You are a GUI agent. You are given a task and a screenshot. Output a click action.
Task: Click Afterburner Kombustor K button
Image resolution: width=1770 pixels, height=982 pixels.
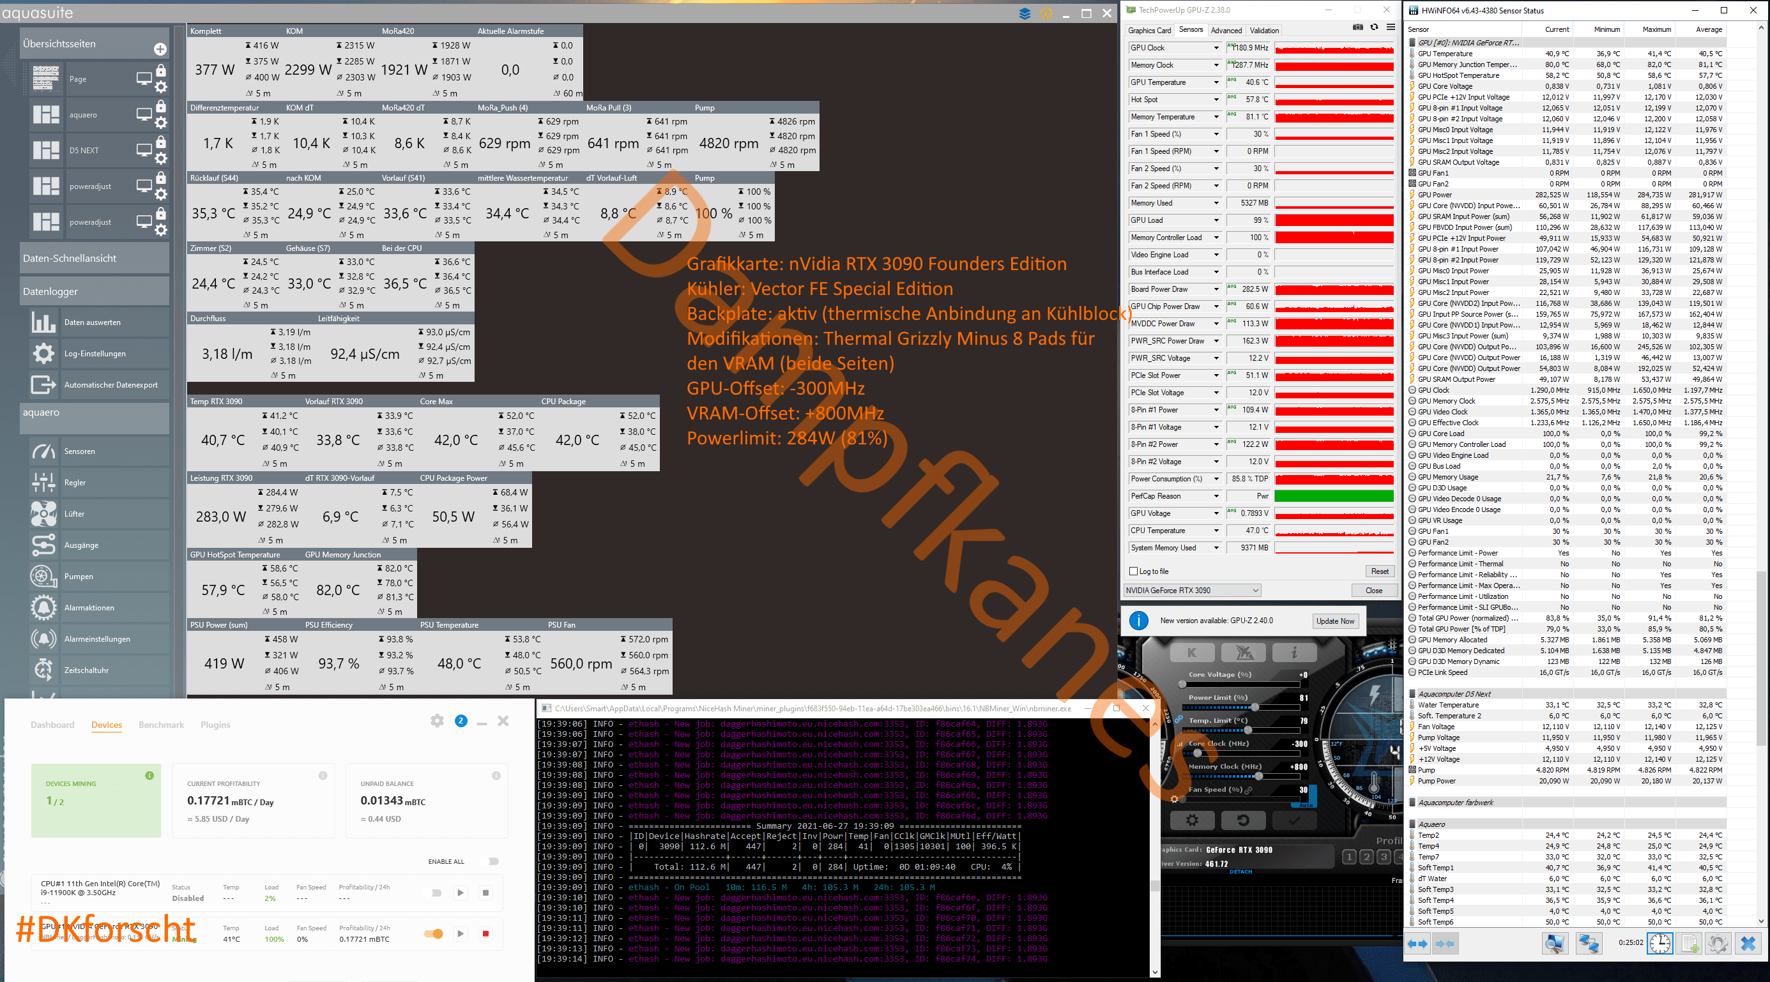pyautogui.click(x=1191, y=653)
